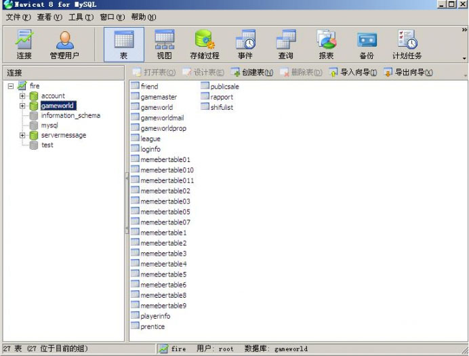Select the information_schema database in tree
This screenshot has height=356, width=469.
pos(70,115)
